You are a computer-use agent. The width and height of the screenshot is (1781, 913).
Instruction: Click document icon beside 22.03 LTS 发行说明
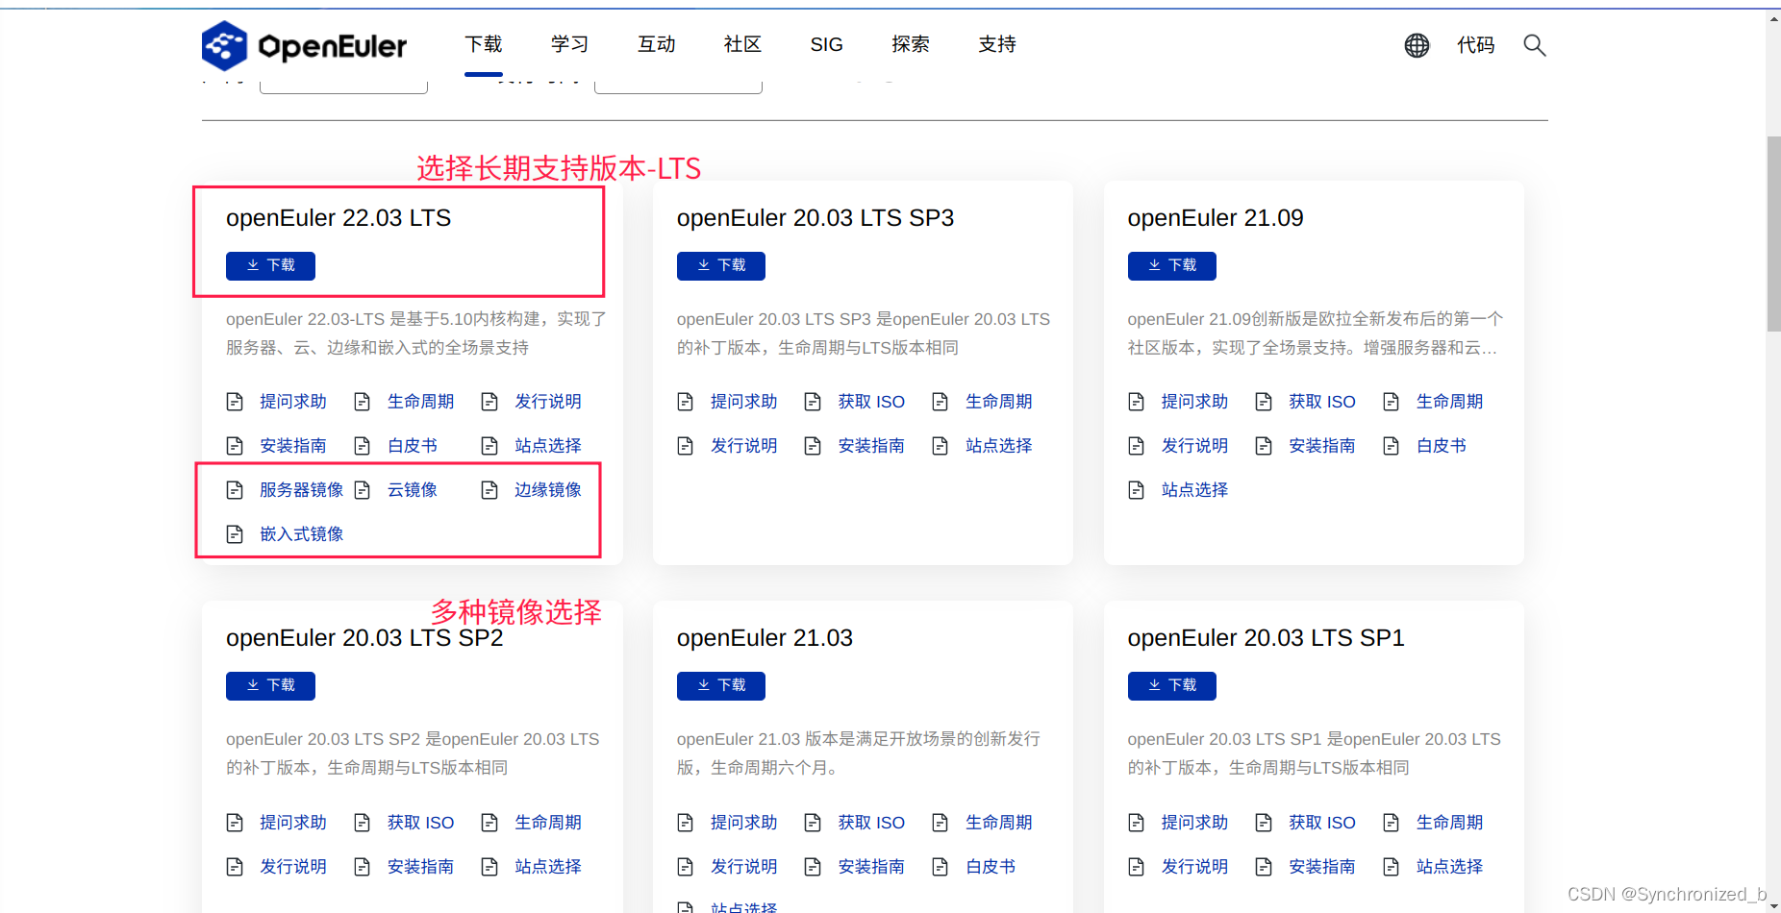pyautogui.click(x=489, y=402)
